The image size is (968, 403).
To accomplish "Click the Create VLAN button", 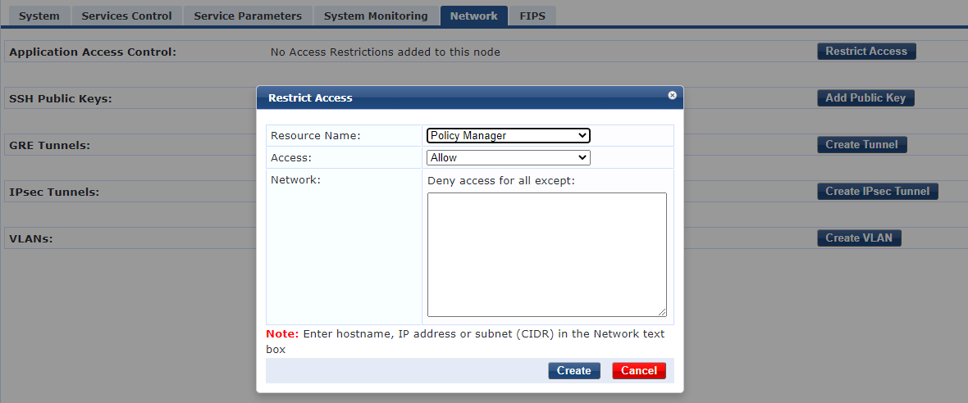I will click(x=859, y=238).
